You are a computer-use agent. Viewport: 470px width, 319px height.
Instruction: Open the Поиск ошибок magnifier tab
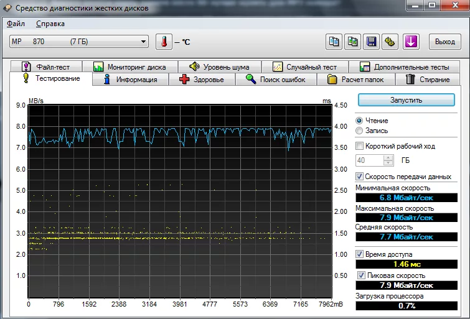(275, 80)
